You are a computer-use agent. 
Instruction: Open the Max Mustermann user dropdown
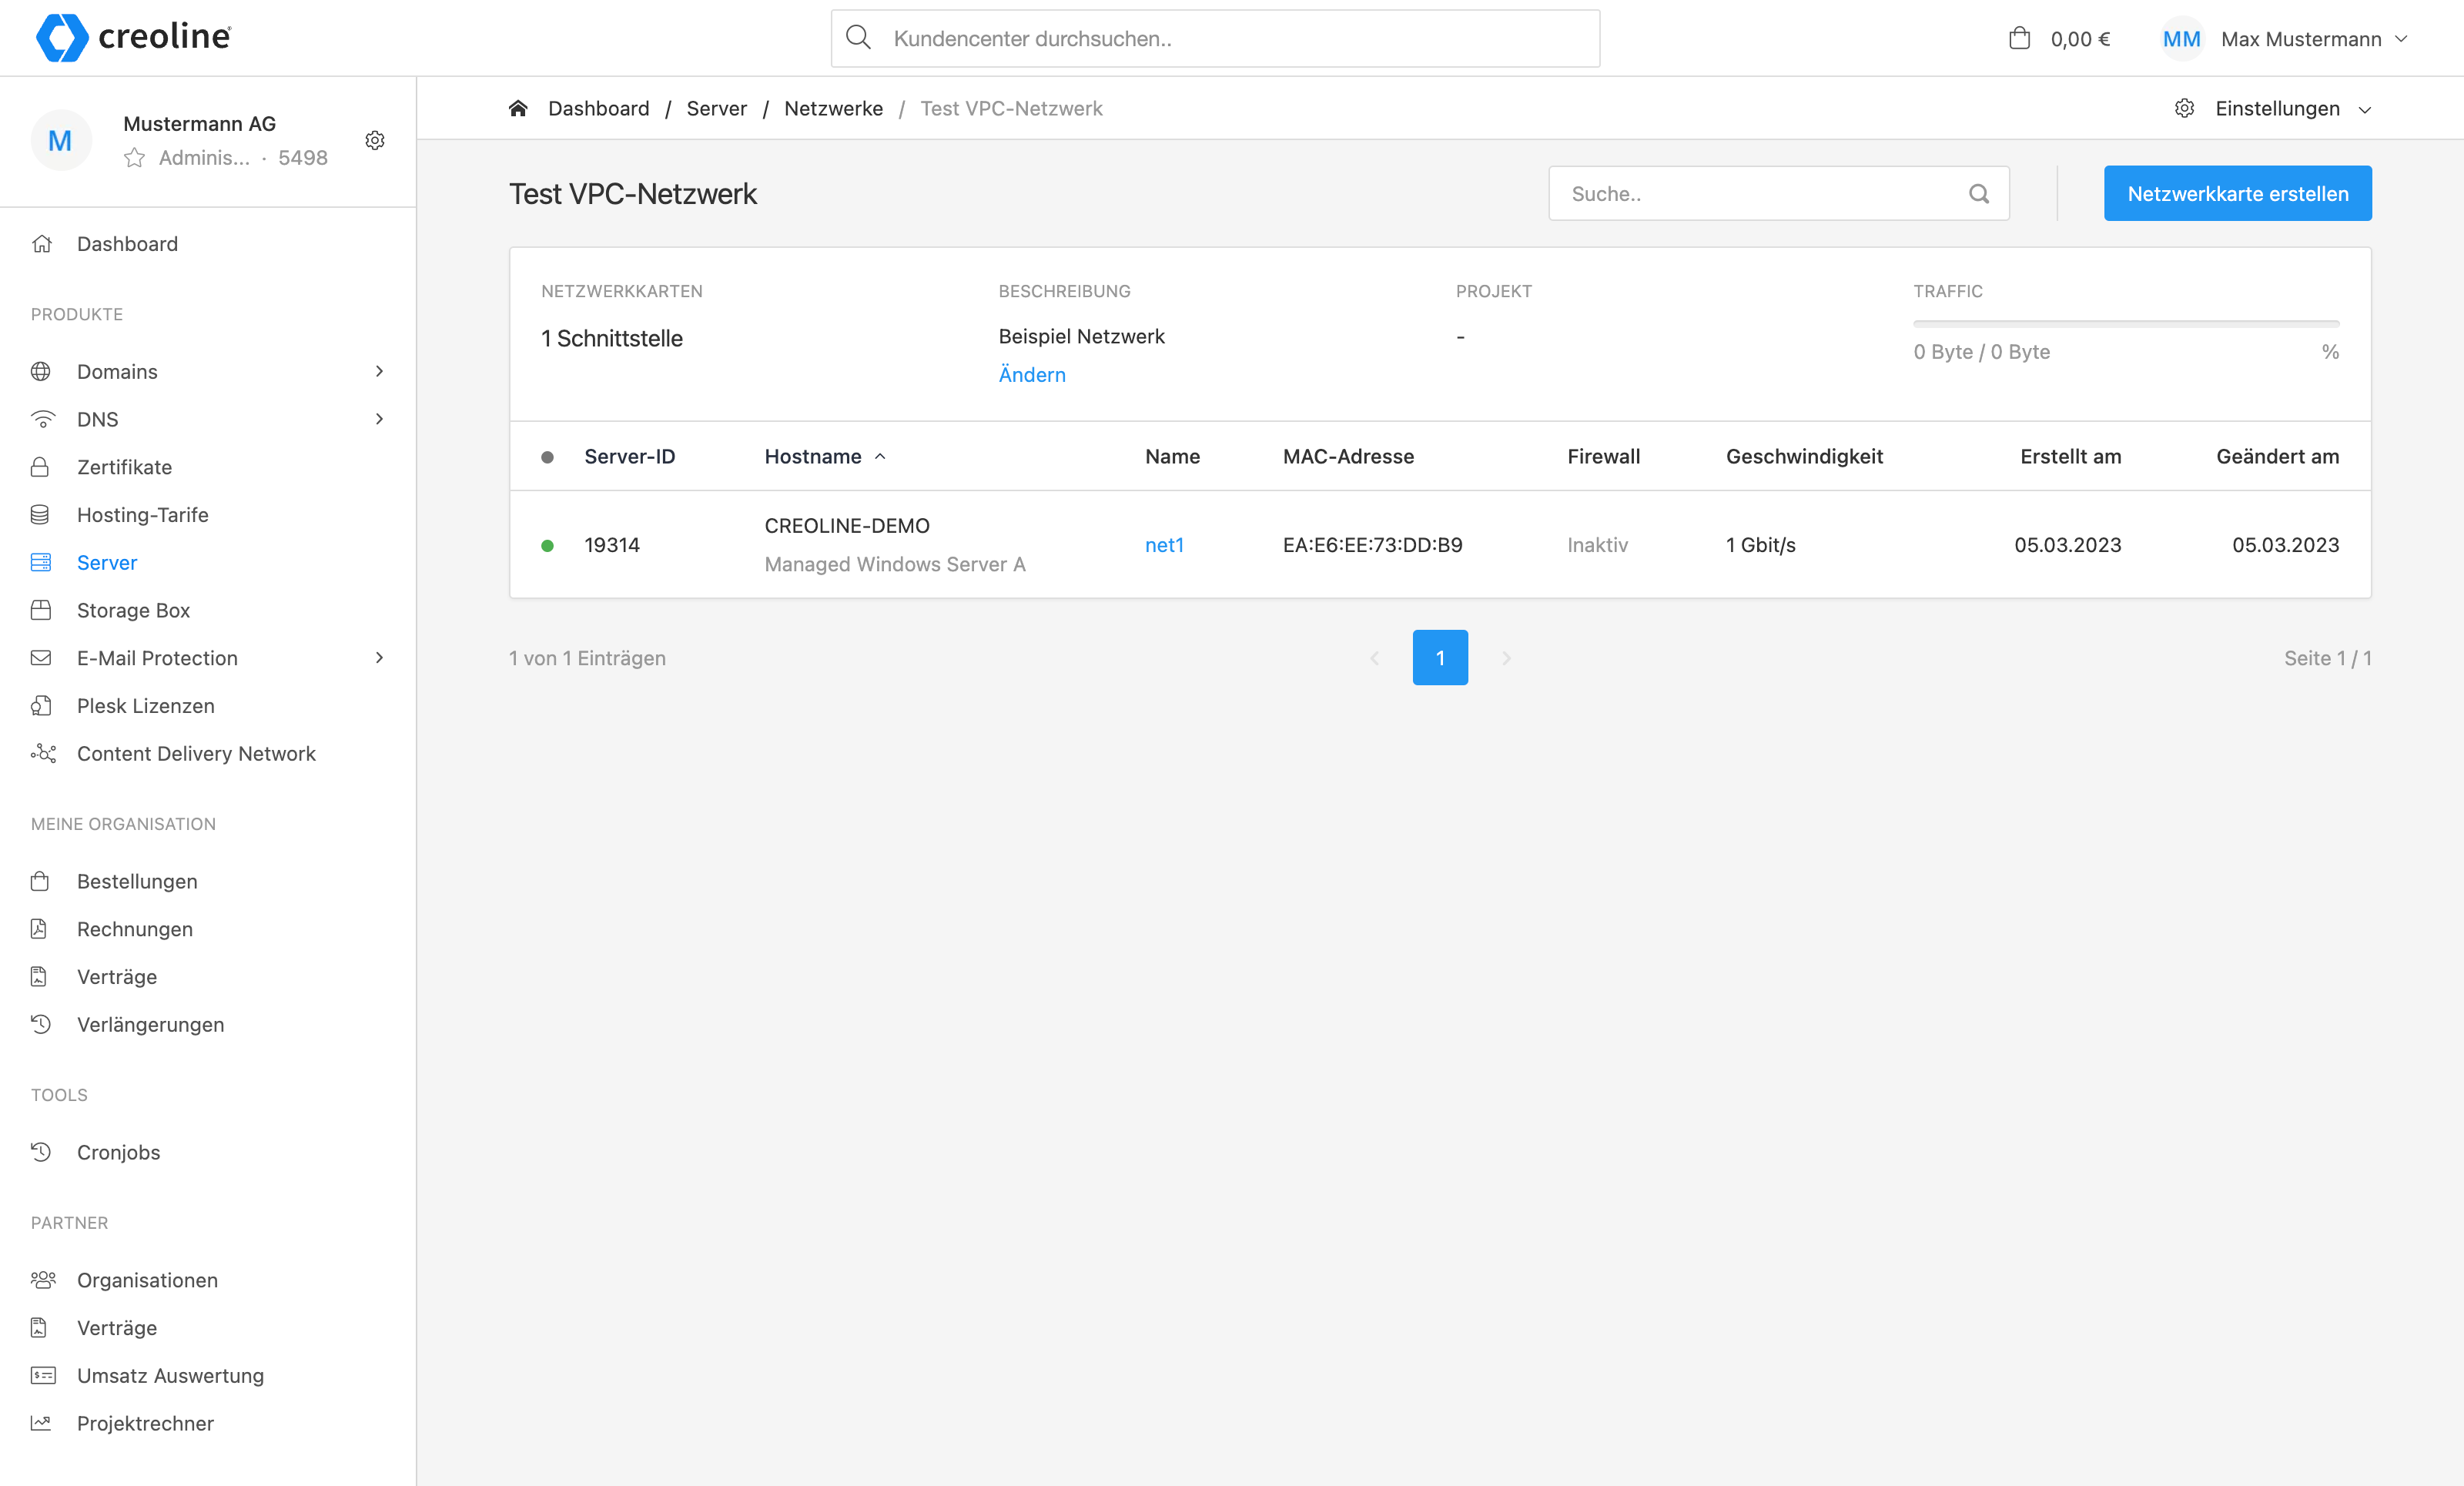(2313, 39)
